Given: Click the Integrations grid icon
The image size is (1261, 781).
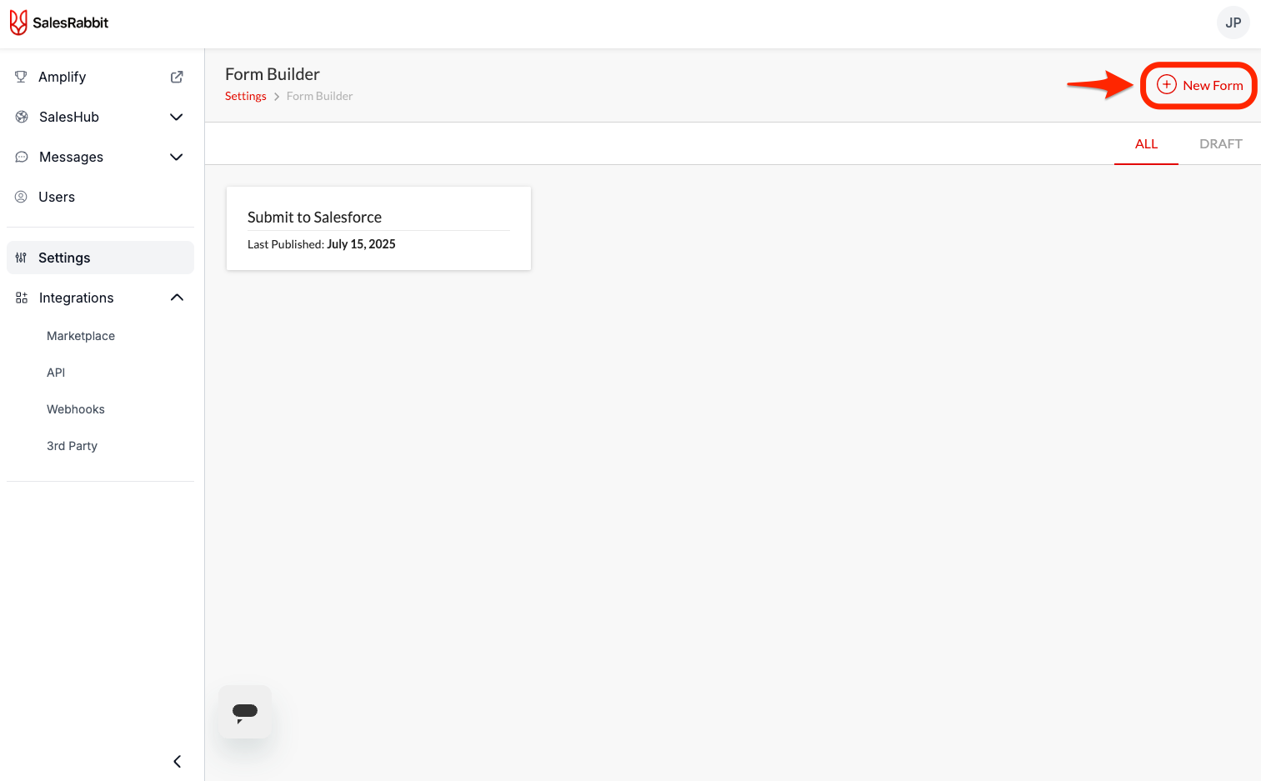Looking at the screenshot, I should [22, 298].
